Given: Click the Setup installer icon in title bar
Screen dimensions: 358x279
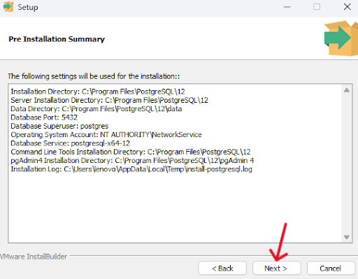Looking at the screenshot, I should click(8, 6).
